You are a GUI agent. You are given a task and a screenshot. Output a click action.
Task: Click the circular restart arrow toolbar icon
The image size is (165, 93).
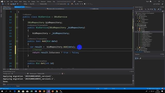point(68,4)
